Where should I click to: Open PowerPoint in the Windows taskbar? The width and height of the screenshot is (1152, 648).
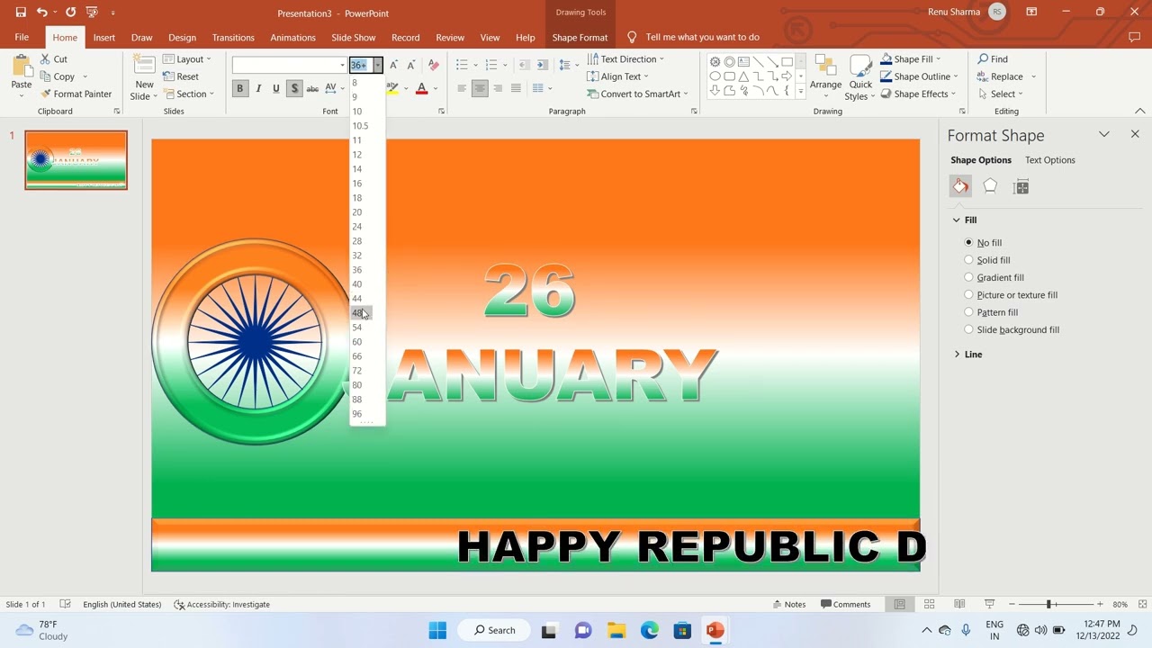(x=715, y=630)
